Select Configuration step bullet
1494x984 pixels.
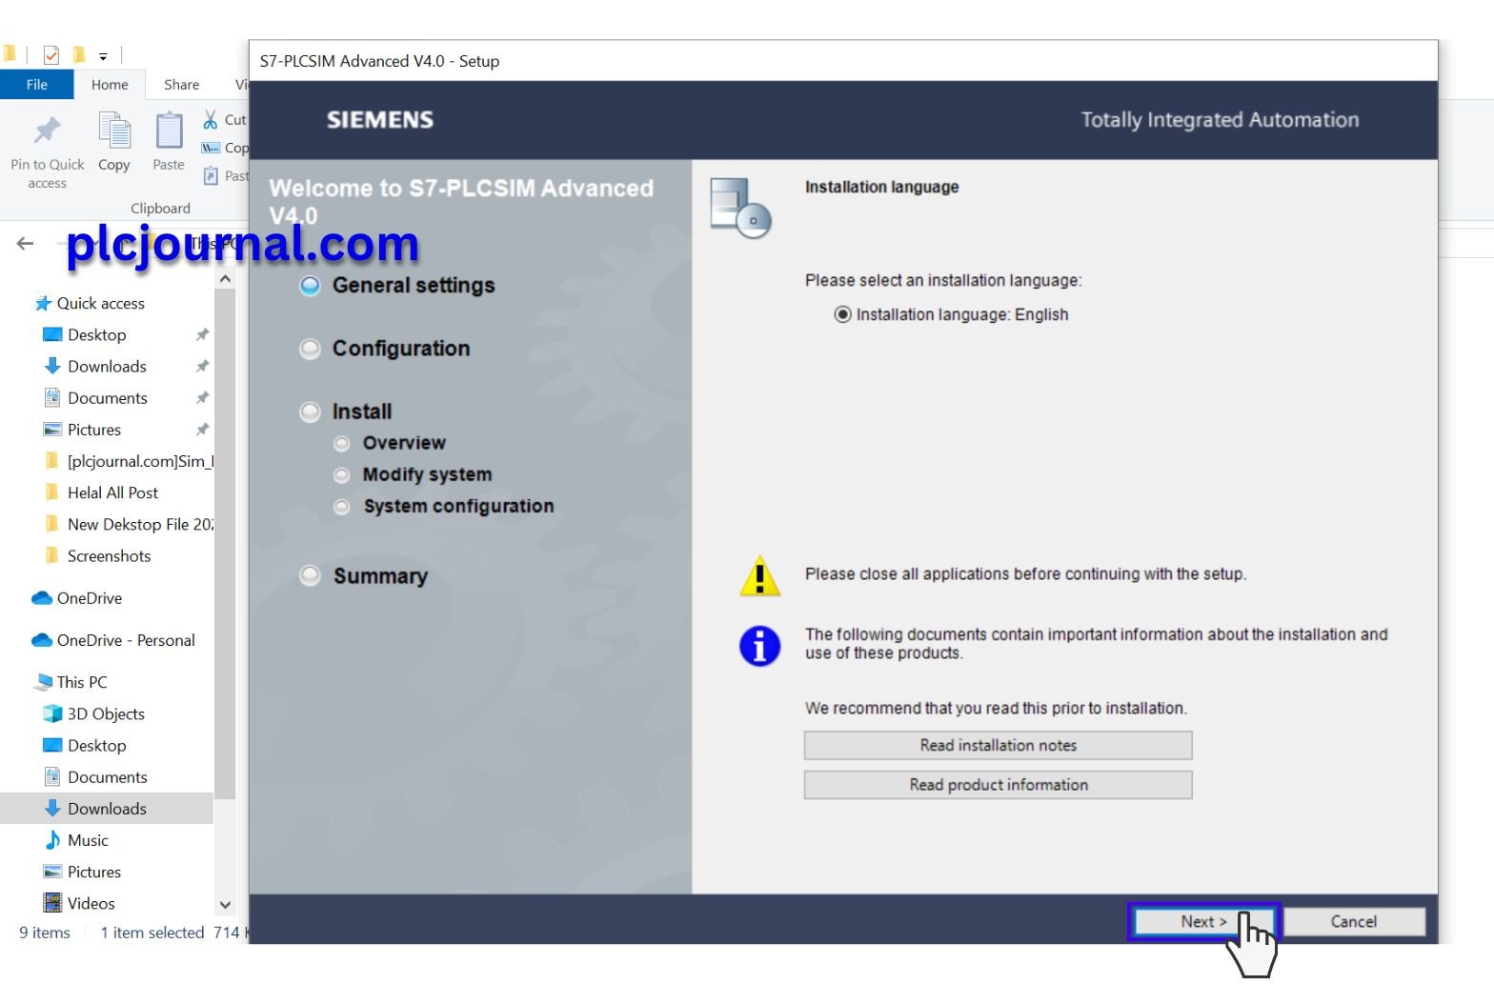[310, 350]
